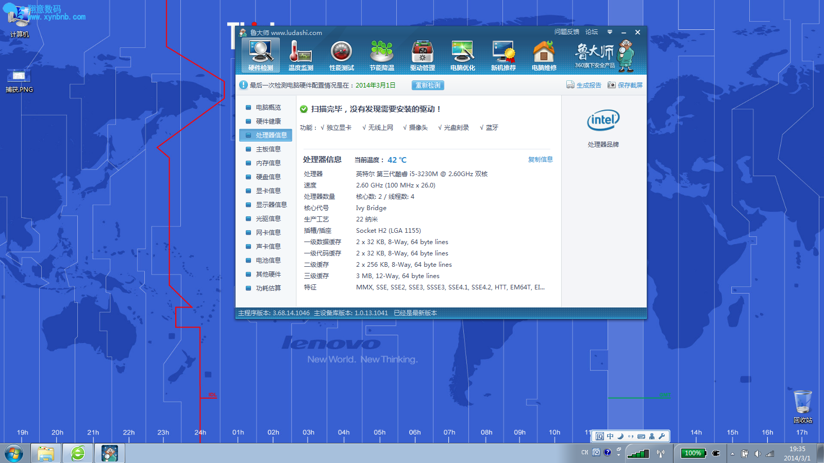Toggle IME half/full-width moon icon
Viewport: 824px width, 463px height.
tap(620, 436)
